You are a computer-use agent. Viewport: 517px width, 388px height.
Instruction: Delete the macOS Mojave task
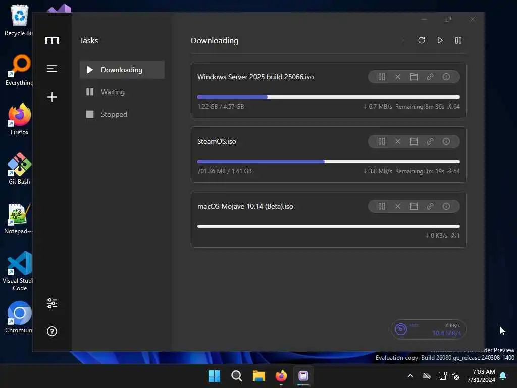[398, 206]
